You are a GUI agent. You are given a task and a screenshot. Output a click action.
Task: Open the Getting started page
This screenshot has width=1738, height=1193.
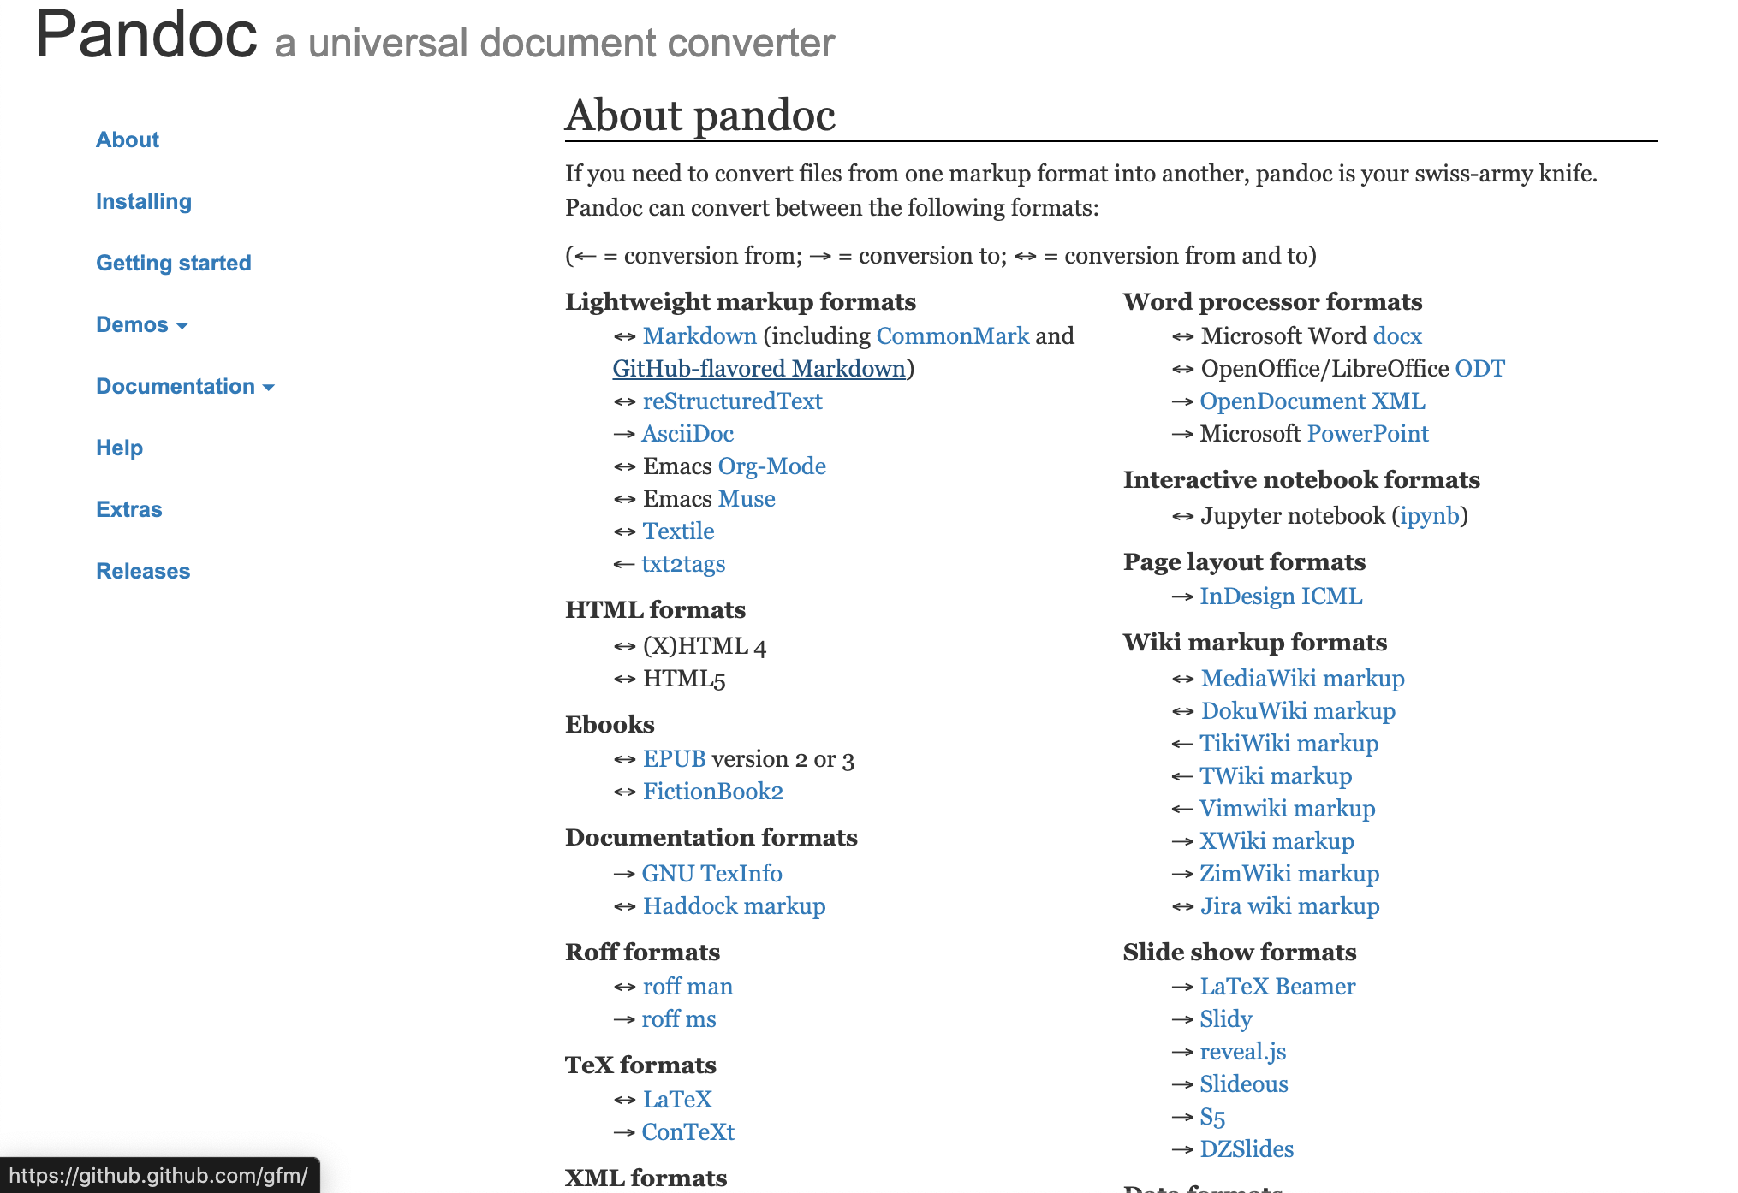(x=174, y=264)
